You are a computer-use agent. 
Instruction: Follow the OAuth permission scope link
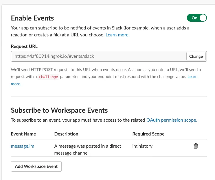(172, 120)
